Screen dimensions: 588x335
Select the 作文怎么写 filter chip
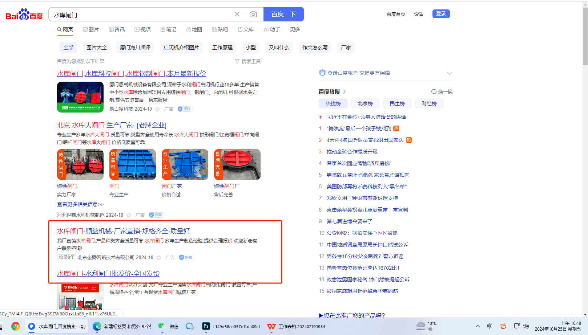(x=315, y=48)
